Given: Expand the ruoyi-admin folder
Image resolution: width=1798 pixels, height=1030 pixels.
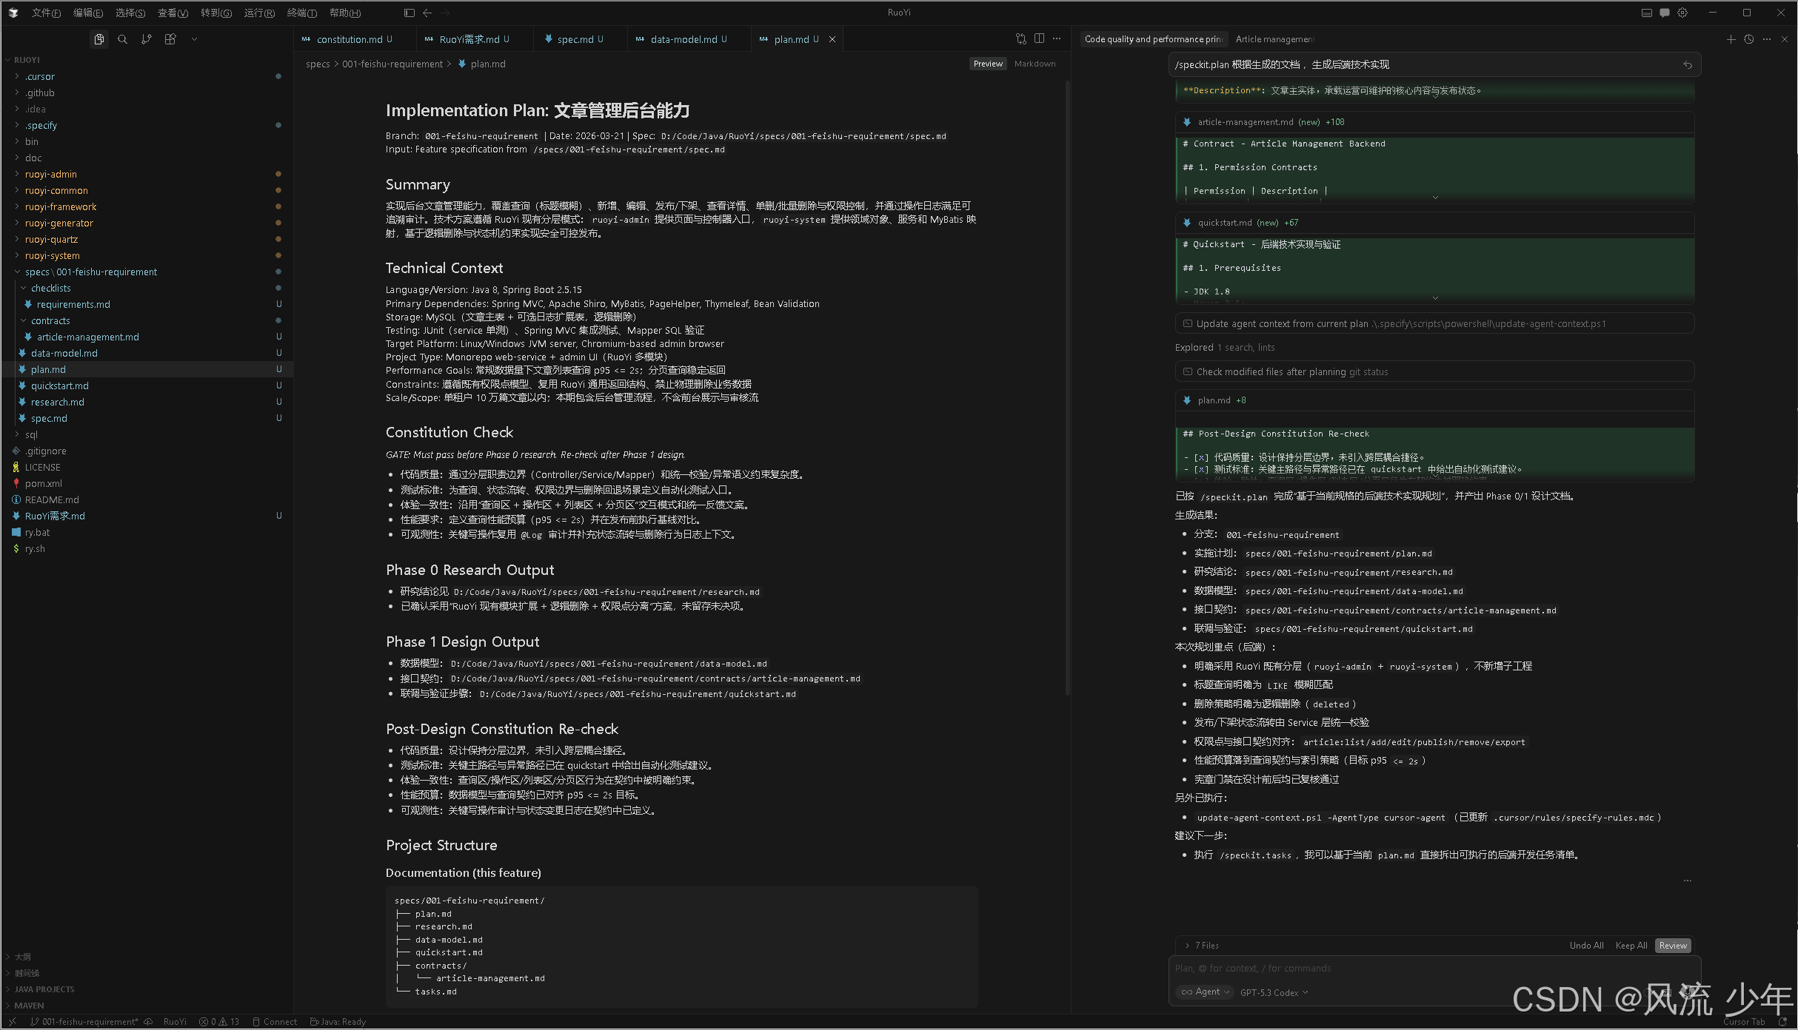Looking at the screenshot, I should point(50,174).
